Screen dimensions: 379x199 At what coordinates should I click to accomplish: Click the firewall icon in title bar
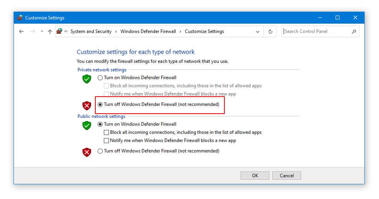20,17
